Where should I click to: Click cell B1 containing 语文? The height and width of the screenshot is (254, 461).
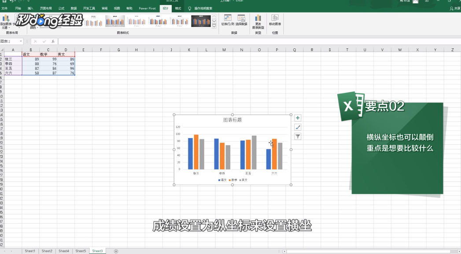coord(30,55)
